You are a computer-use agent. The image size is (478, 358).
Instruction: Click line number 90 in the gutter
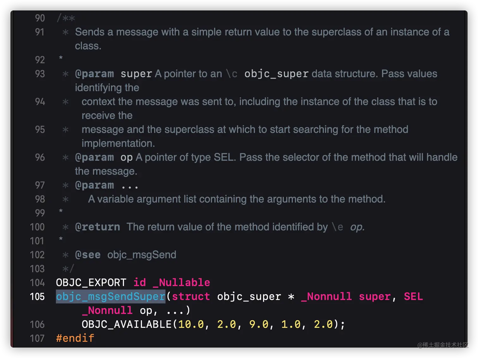pyautogui.click(x=40, y=18)
